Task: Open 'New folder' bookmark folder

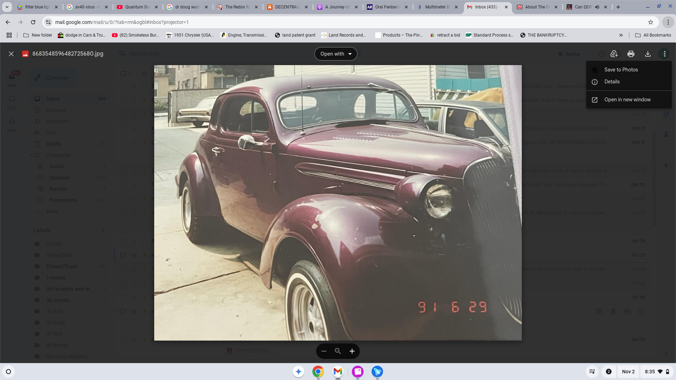Action: [x=38, y=35]
